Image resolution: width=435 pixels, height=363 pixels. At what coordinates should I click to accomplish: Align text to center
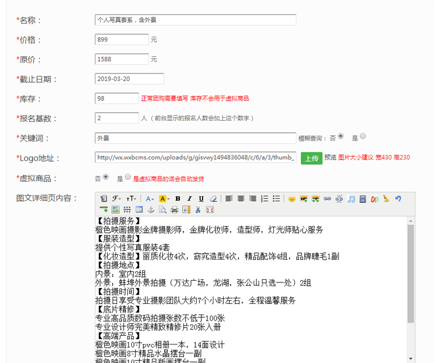(x=241, y=199)
